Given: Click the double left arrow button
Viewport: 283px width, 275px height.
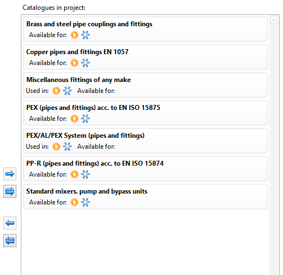Looking at the screenshot, I should click(10, 241).
